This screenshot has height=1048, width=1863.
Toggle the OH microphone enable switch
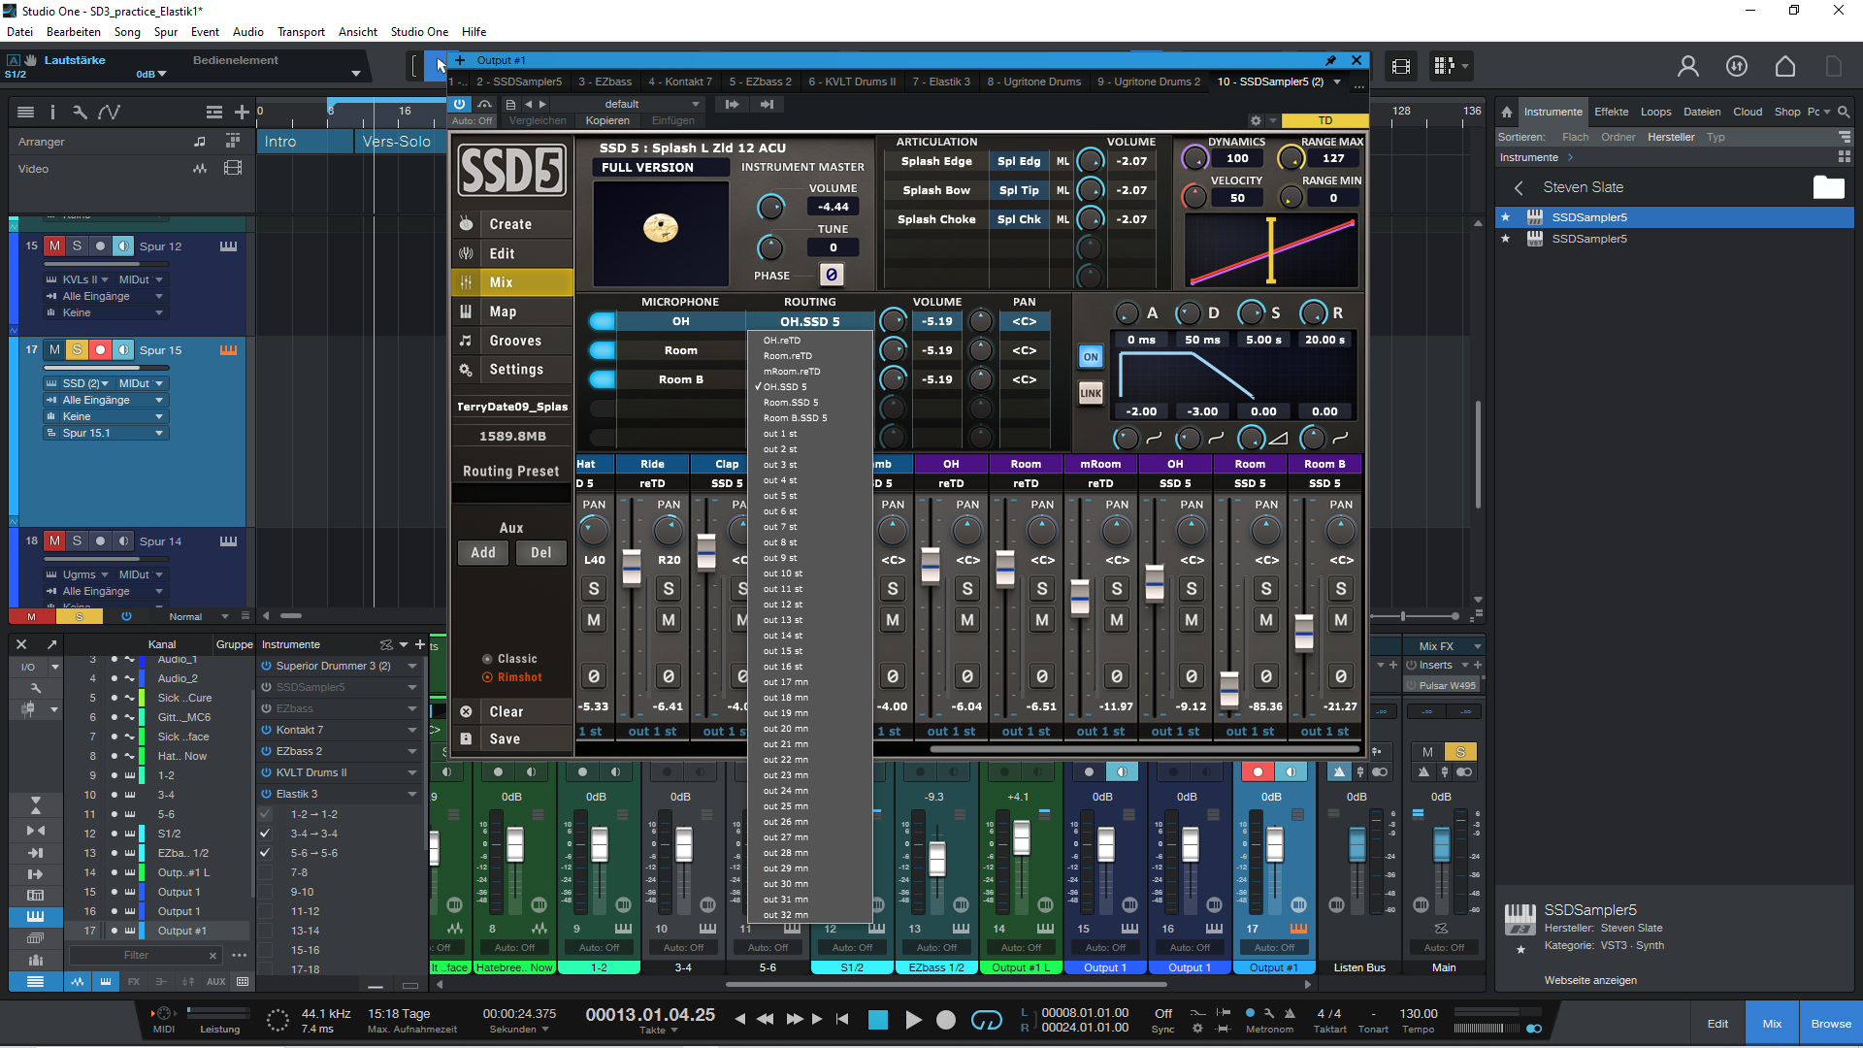602,321
